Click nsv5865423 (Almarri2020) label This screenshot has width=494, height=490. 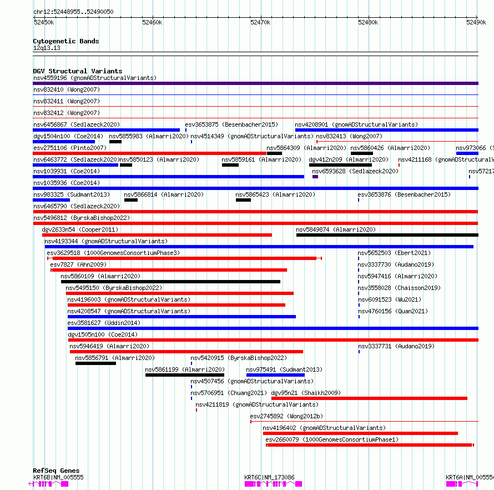[275, 194]
